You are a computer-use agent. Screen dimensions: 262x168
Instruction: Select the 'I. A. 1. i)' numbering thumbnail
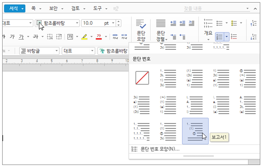(195, 105)
